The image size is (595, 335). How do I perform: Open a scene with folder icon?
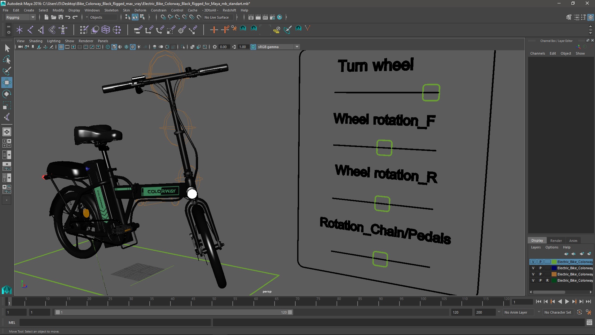54,17
